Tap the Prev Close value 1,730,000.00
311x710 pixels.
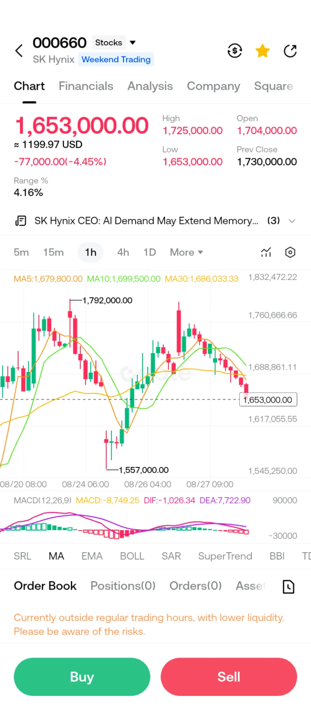[267, 162]
